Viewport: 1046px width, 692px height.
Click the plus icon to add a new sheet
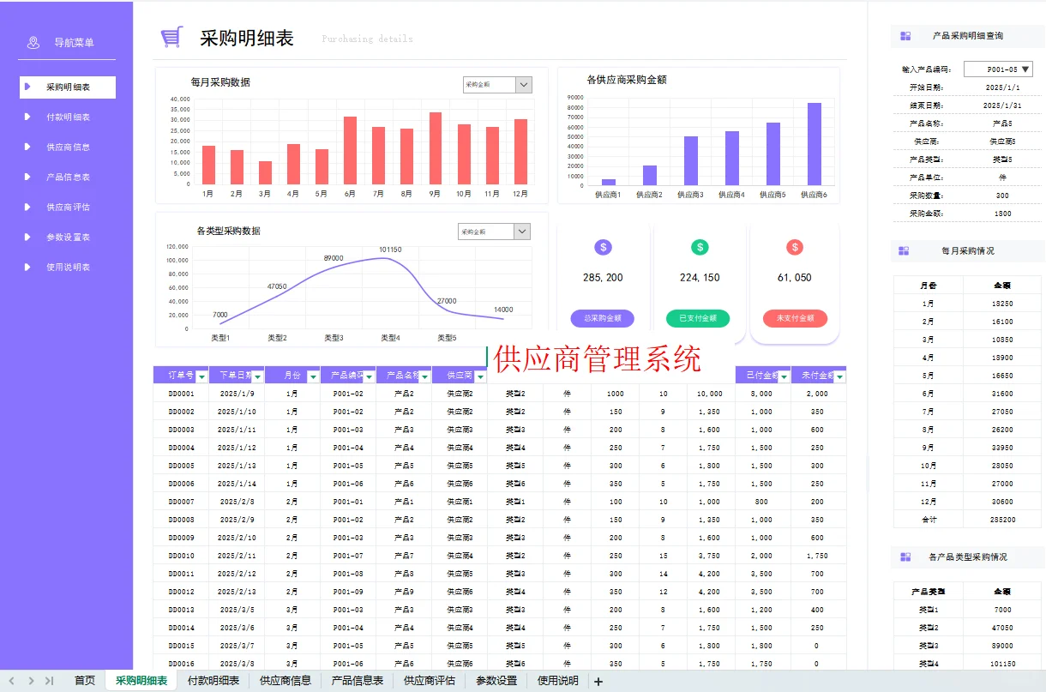pyautogui.click(x=598, y=680)
